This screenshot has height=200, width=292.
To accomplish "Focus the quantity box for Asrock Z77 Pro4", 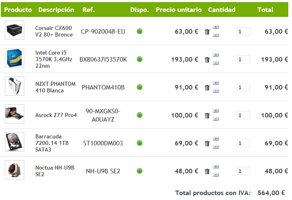I will coord(243,115).
